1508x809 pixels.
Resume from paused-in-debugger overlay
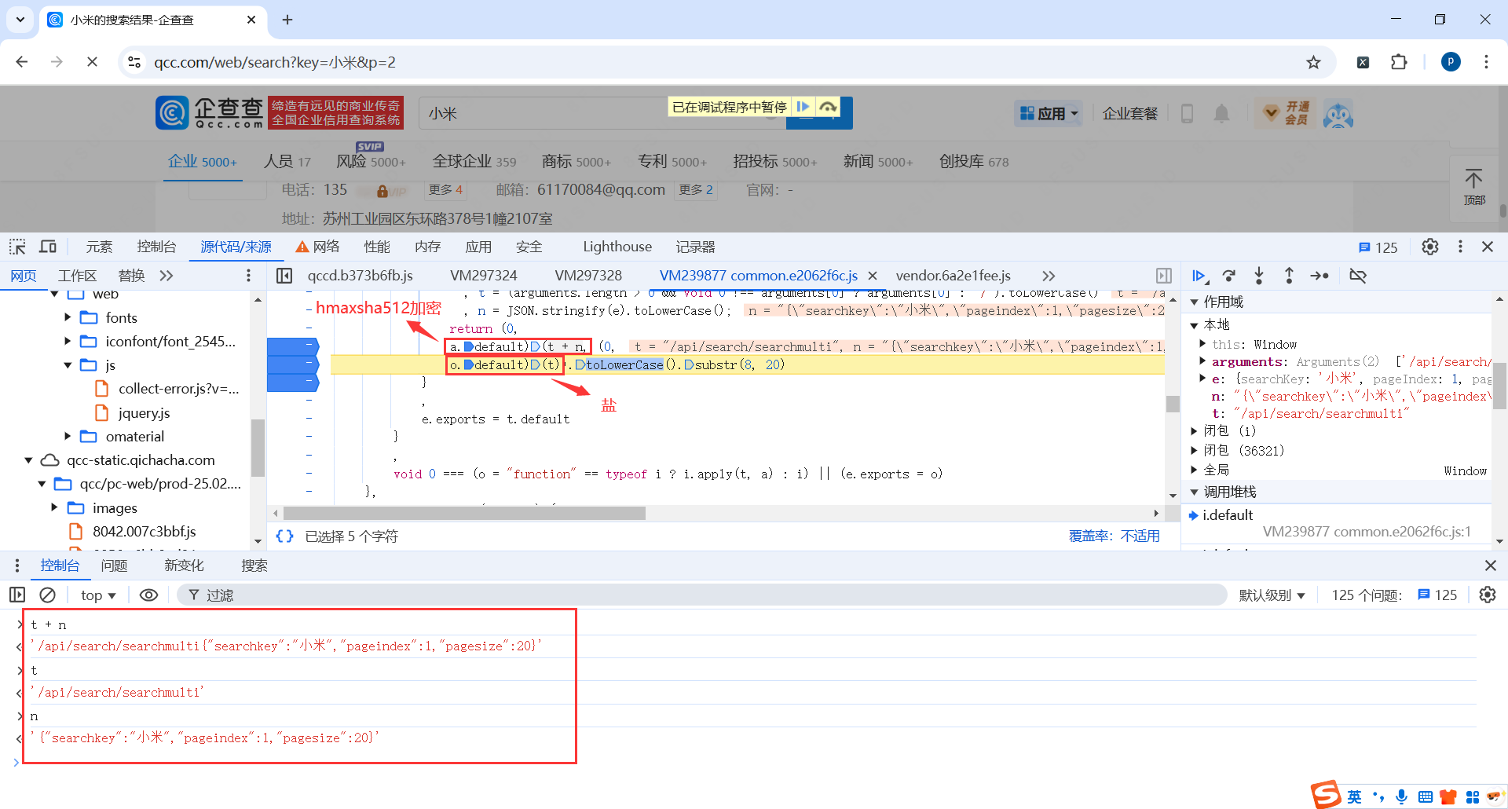coord(803,107)
